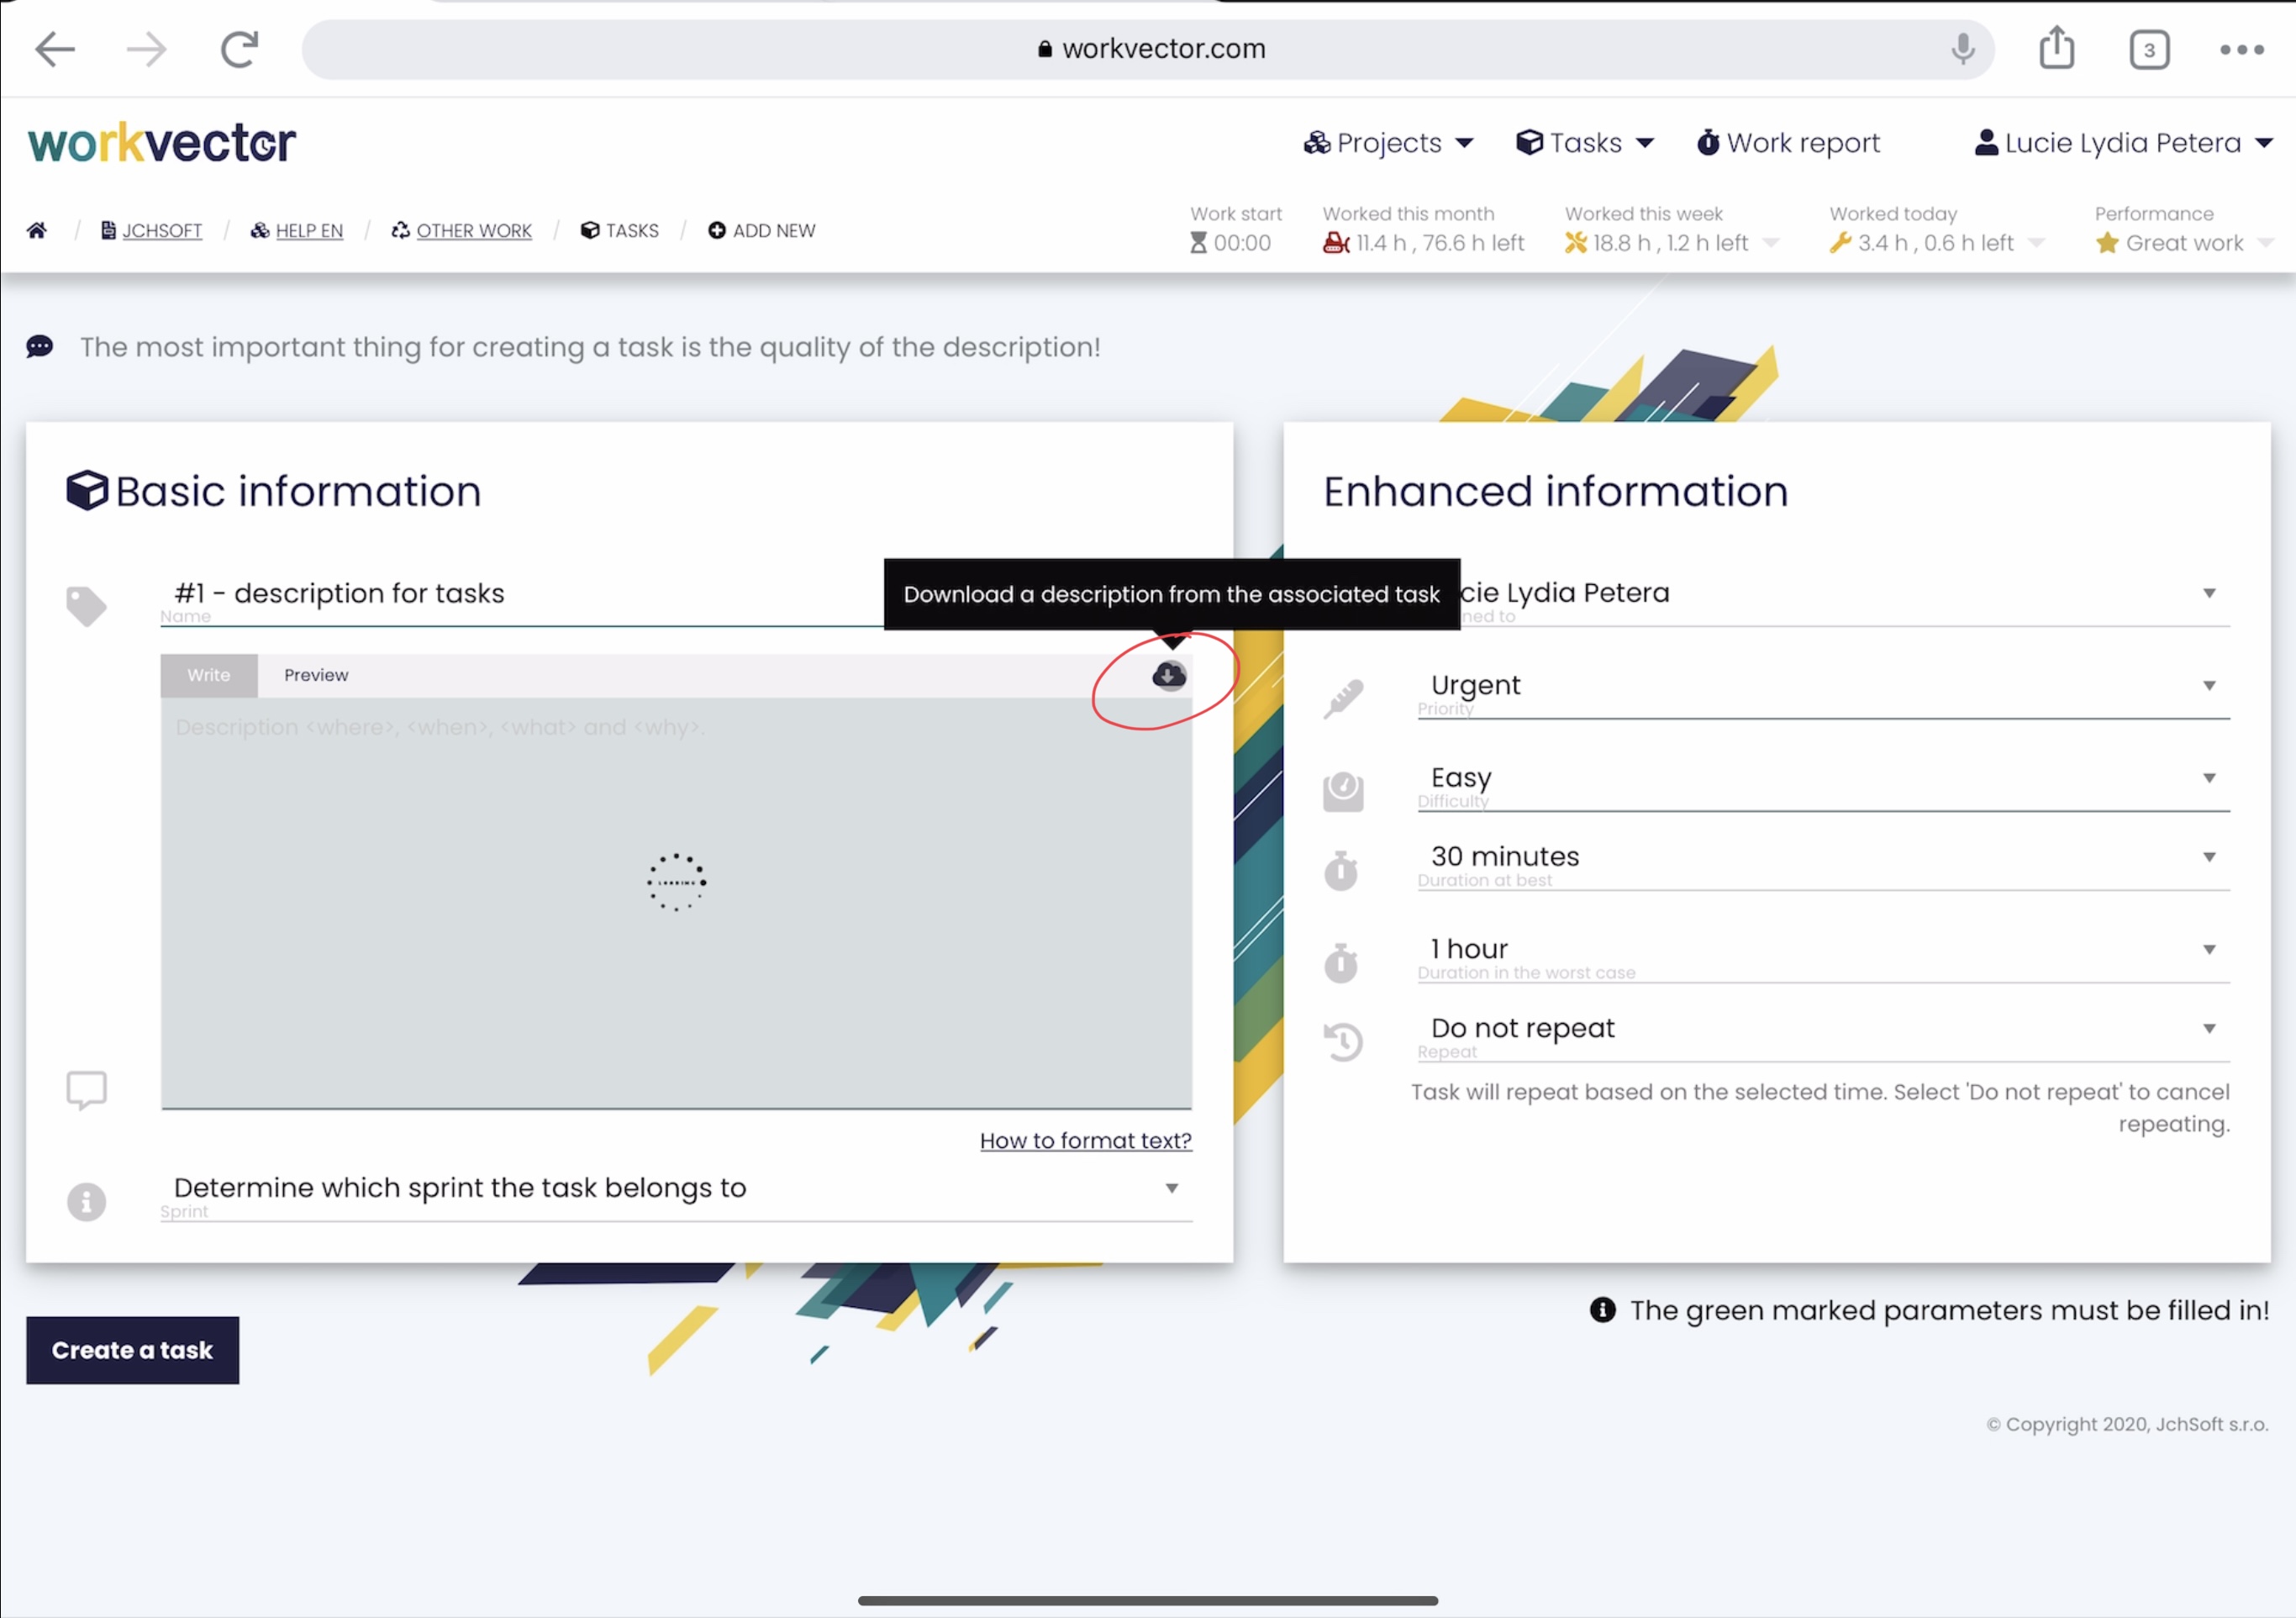Click the workvector logo
The height and width of the screenshot is (1618, 2296).
click(x=162, y=143)
